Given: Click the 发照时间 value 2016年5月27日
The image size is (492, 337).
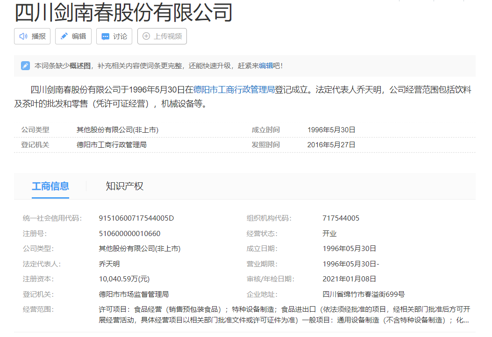Looking at the screenshot, I should [x=331, y=144].
